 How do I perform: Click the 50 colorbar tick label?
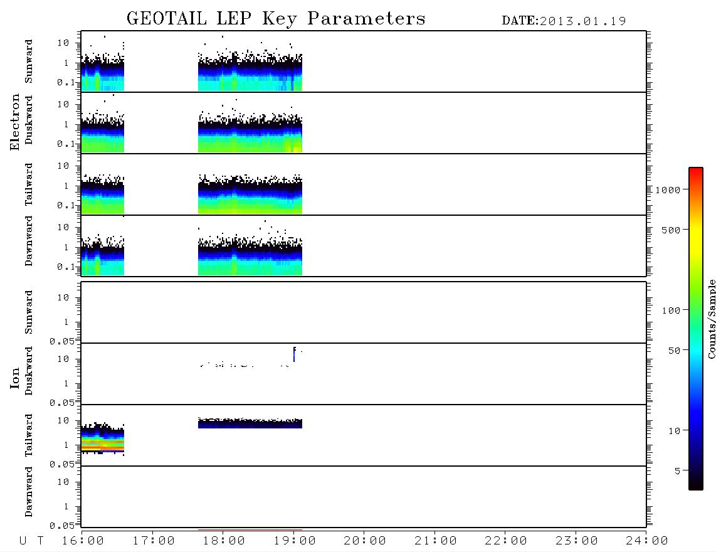pos(675,351)
